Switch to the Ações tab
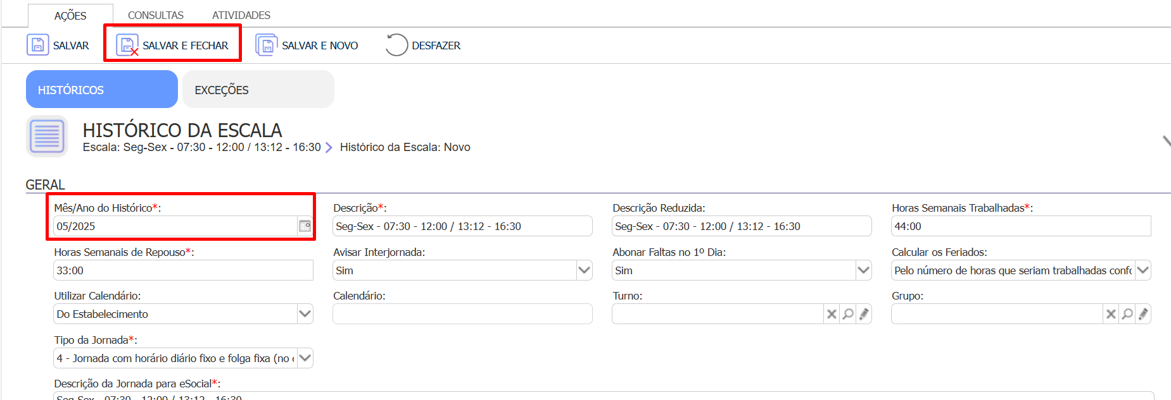 click(x=70, y=16)
